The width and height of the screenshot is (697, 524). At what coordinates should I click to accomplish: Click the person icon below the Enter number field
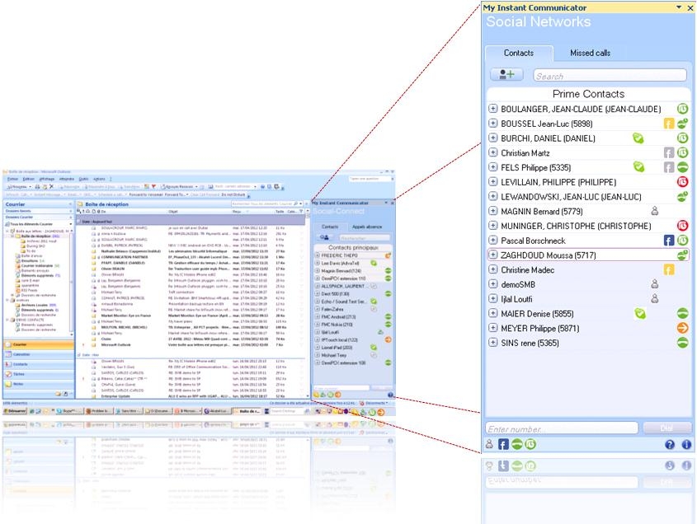[489, 444]
